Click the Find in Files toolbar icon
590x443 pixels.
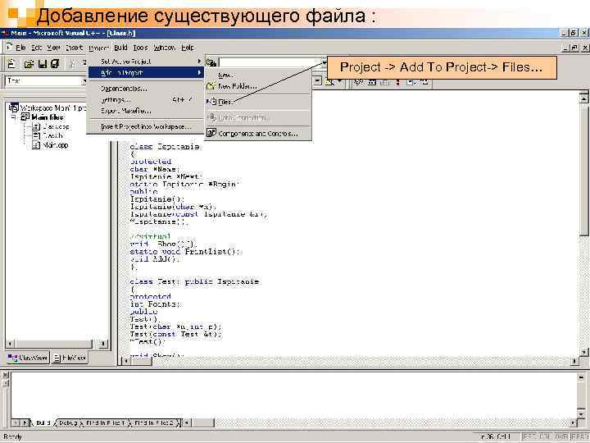click(211, 62)
